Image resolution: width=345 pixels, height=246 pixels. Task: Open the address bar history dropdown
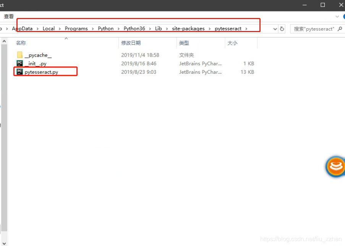pos(275,28)
